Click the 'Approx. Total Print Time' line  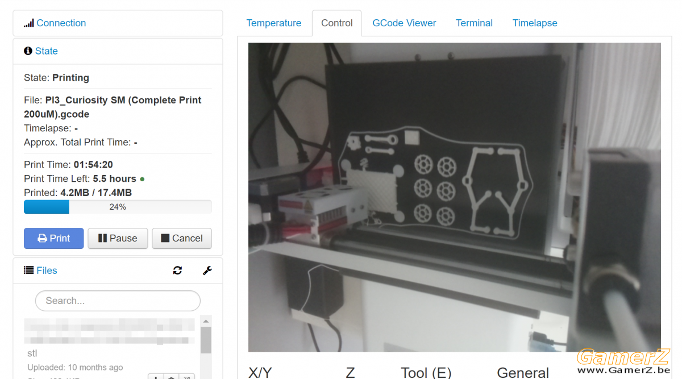[80, 143]
